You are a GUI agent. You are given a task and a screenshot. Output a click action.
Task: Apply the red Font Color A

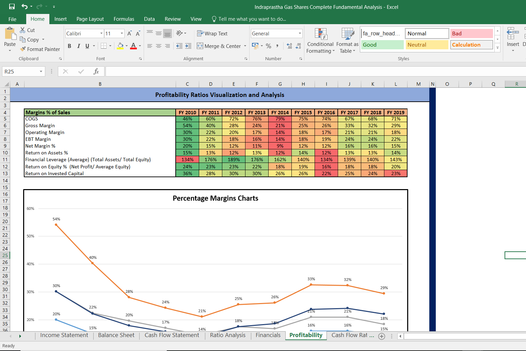(x=133, y=46)
